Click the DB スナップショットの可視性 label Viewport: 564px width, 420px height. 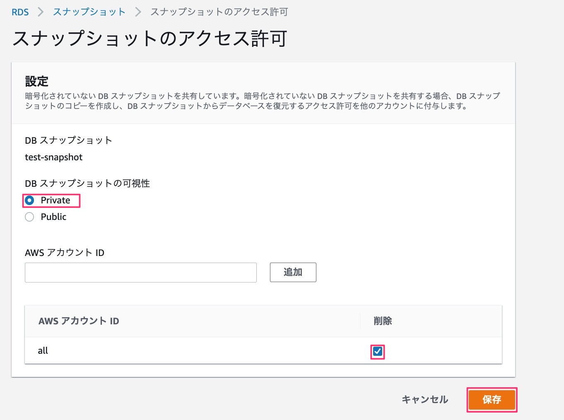click(87, 183)
